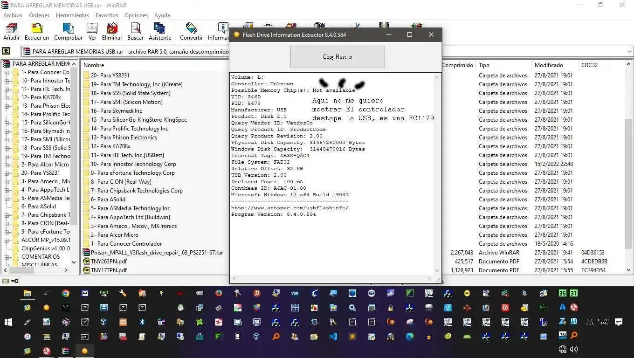The image size is (634, 358).
Task: Sort files by the Modificado column header
Action: [x=554, y=65]
